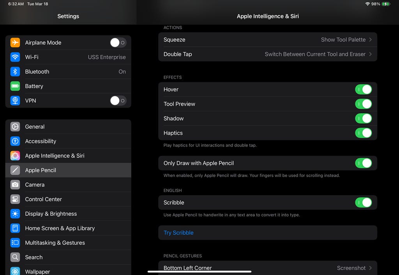Tap the Camera icon in sidebar
The width and height of the screenshot is (399, 275).
tap(15, 185)
